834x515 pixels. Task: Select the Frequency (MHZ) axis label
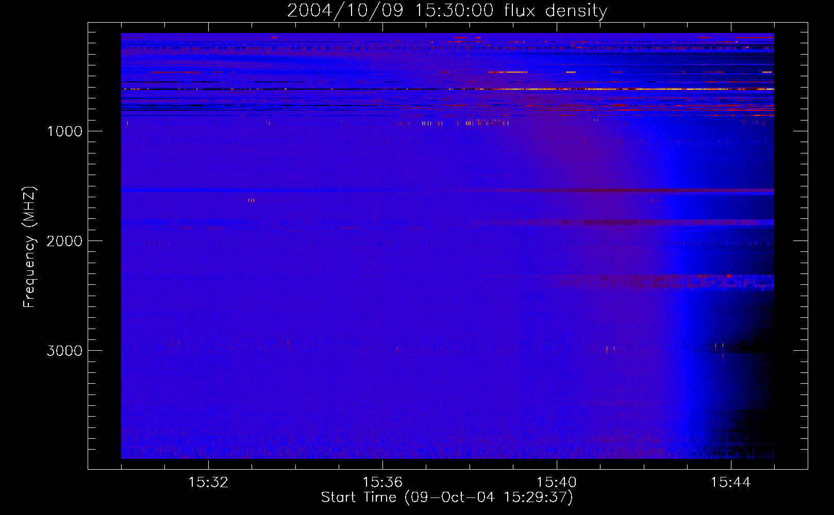(29, 247)
